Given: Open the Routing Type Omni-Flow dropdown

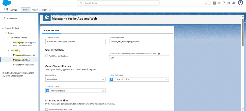Looking at the screenshot, I should [x=75, y=79].
